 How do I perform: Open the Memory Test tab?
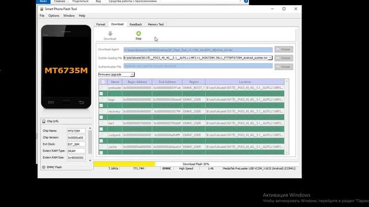click(156, 24)
